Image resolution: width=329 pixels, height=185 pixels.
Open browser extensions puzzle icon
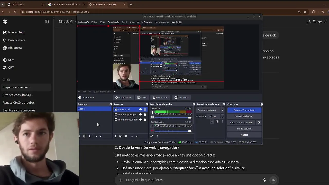click(x=314, y=12)
